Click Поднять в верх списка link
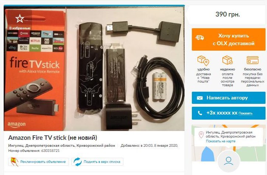This screenshot has height=175, width=267. point(102,162)
